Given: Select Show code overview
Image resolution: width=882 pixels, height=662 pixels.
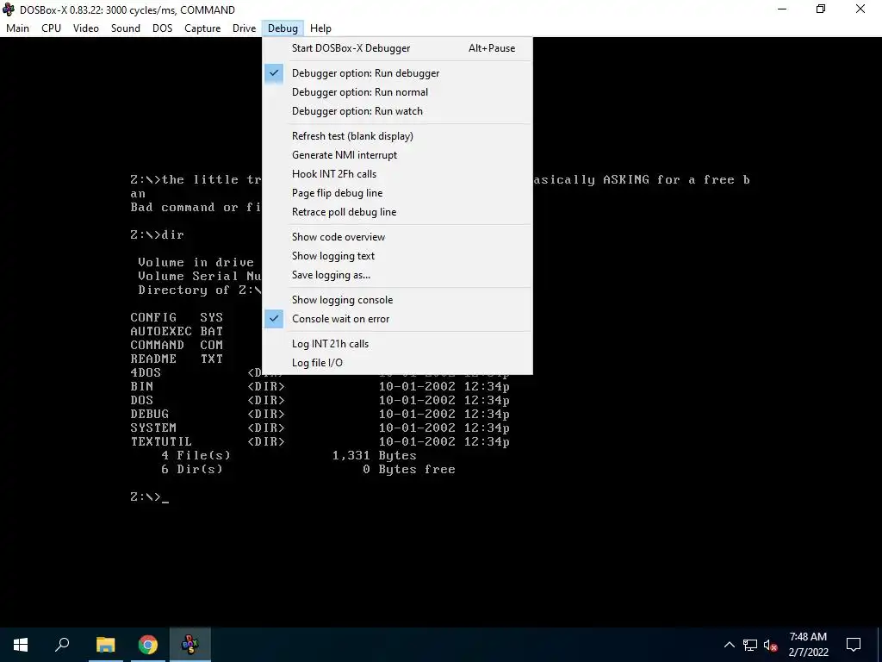Looking at the screenshot, I should coord(397,237).
